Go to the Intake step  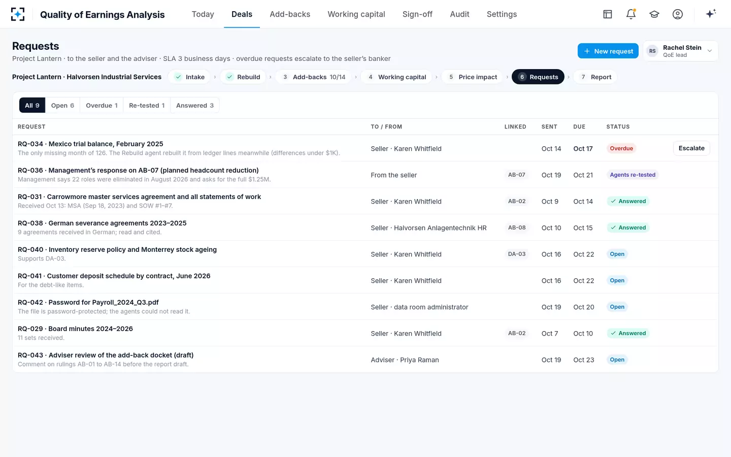pyautogui.click(x=189, y=77)
